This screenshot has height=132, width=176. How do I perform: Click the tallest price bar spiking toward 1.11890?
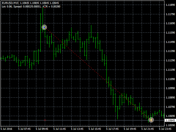pos(43,19)
